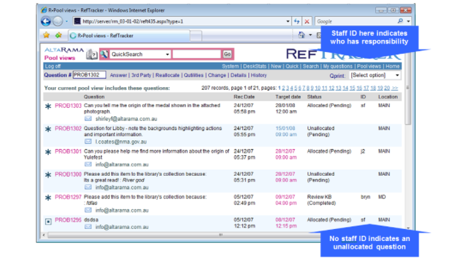Click the QuickSearch text input box

tap(197, 54)
